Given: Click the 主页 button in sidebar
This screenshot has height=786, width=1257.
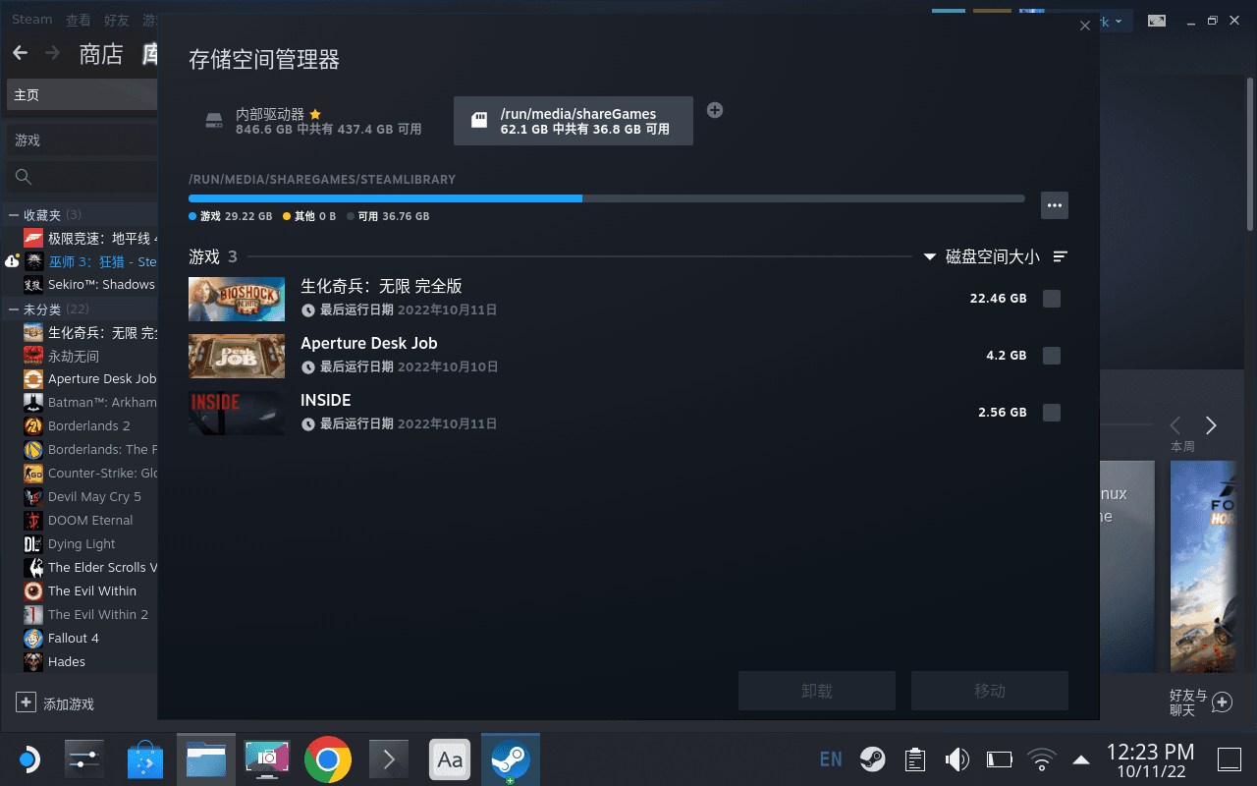Looking at the screenshot, I should [x=82, y=95].
